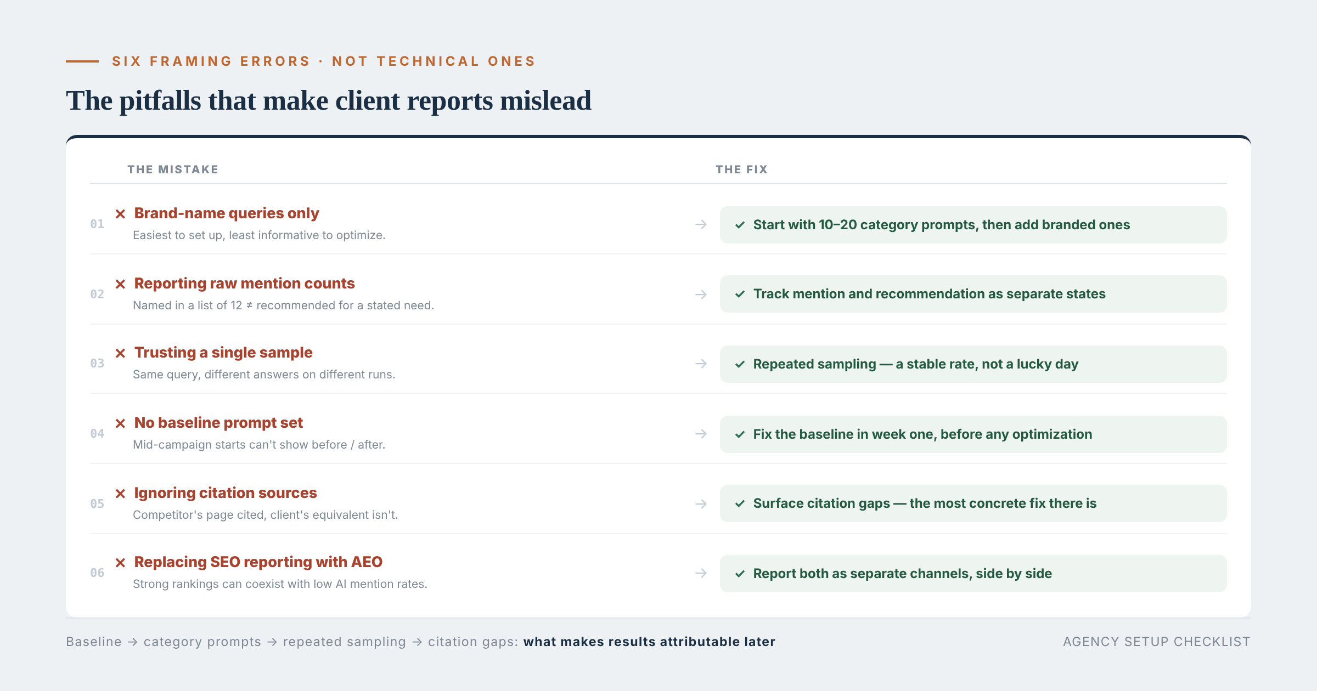The height and width of the screenshot is (691, 1317).
Task: Click the fix Surface citation gaps
Action: [x=973, y=503]
